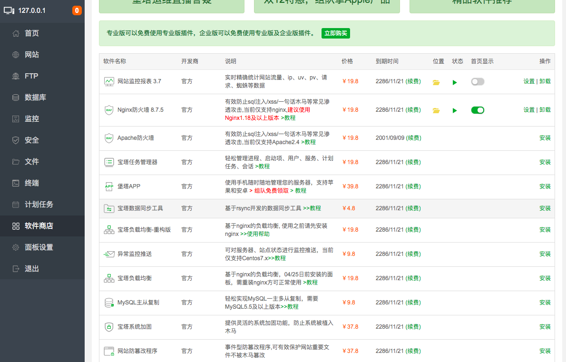Open the 首页 home sidebar item
Screen dimensions: 566x362
pyautogui.click(x=42, y=33)
